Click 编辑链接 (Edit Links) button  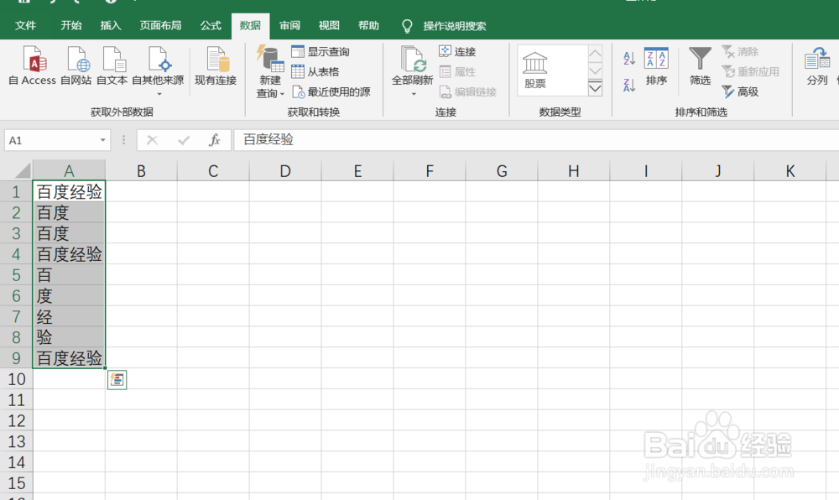(x=468, y=92)
